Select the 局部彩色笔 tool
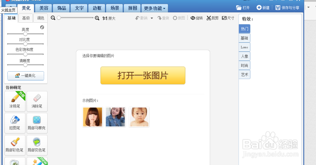Screen dimensions: 316x165 [15, 145]
